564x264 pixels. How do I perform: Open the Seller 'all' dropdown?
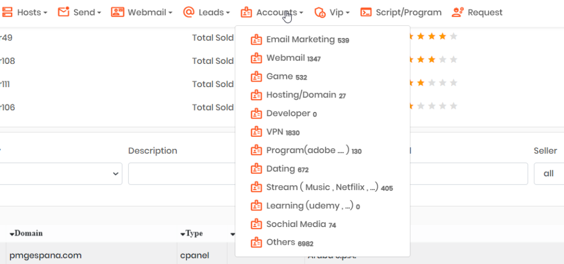[x=548, y=174]
